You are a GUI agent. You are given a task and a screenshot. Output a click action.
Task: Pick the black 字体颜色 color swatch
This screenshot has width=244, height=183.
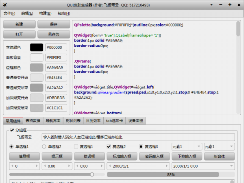click(x=36, y=47)
